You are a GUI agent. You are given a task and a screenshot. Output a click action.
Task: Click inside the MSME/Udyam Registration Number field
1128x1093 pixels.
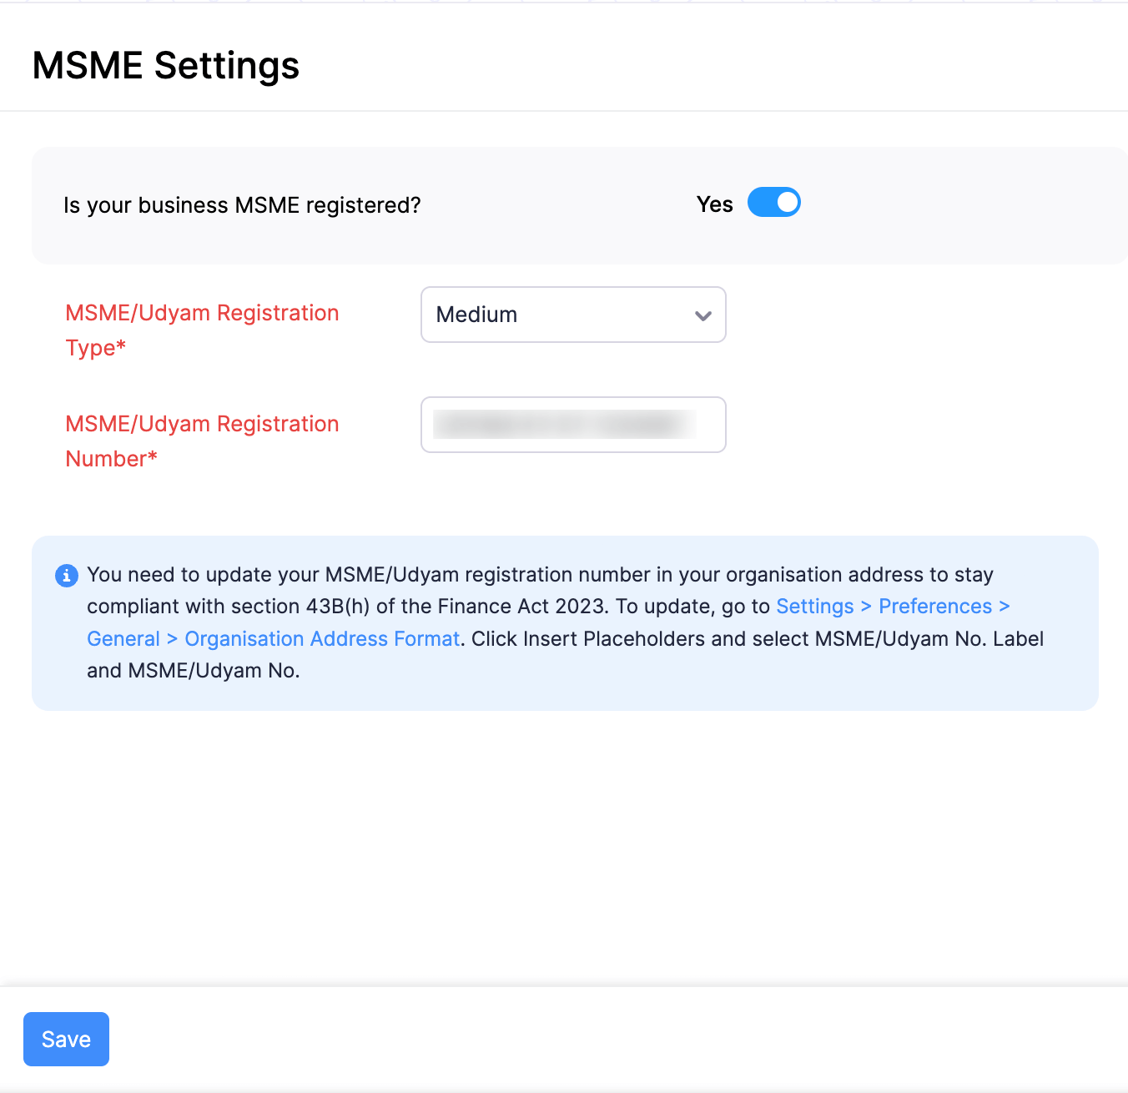pyautogui.click(x=572, y=425)
